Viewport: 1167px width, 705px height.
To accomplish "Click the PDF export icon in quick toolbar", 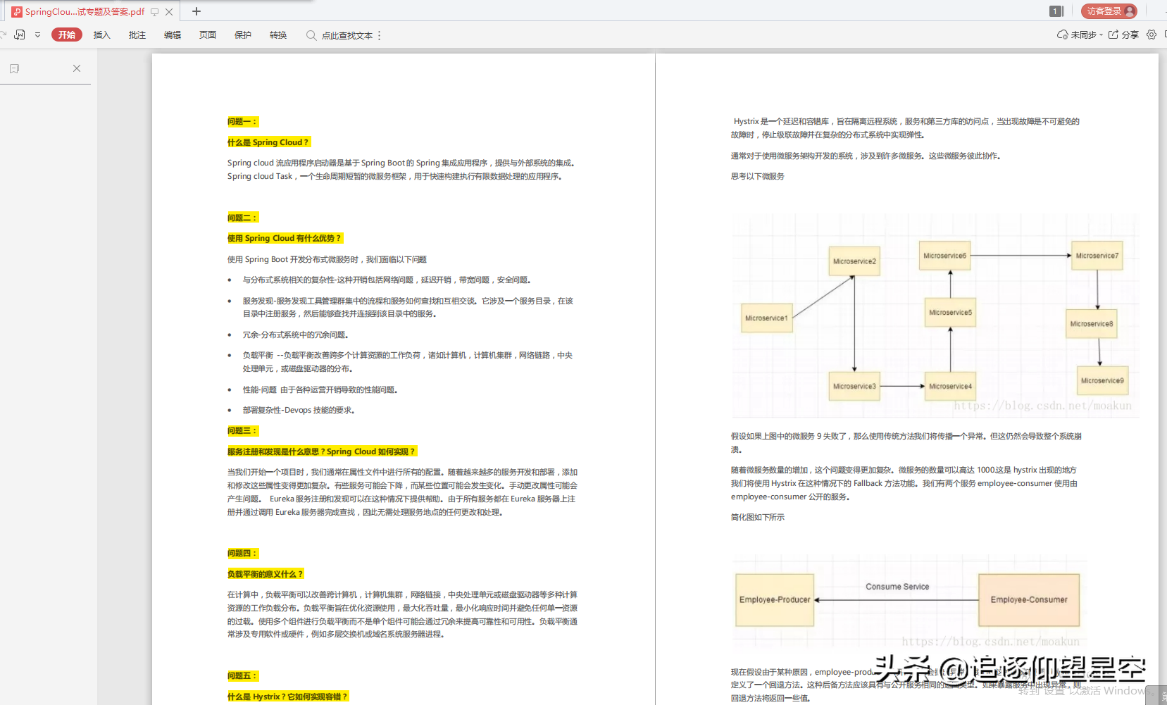I will coord(20,35).
